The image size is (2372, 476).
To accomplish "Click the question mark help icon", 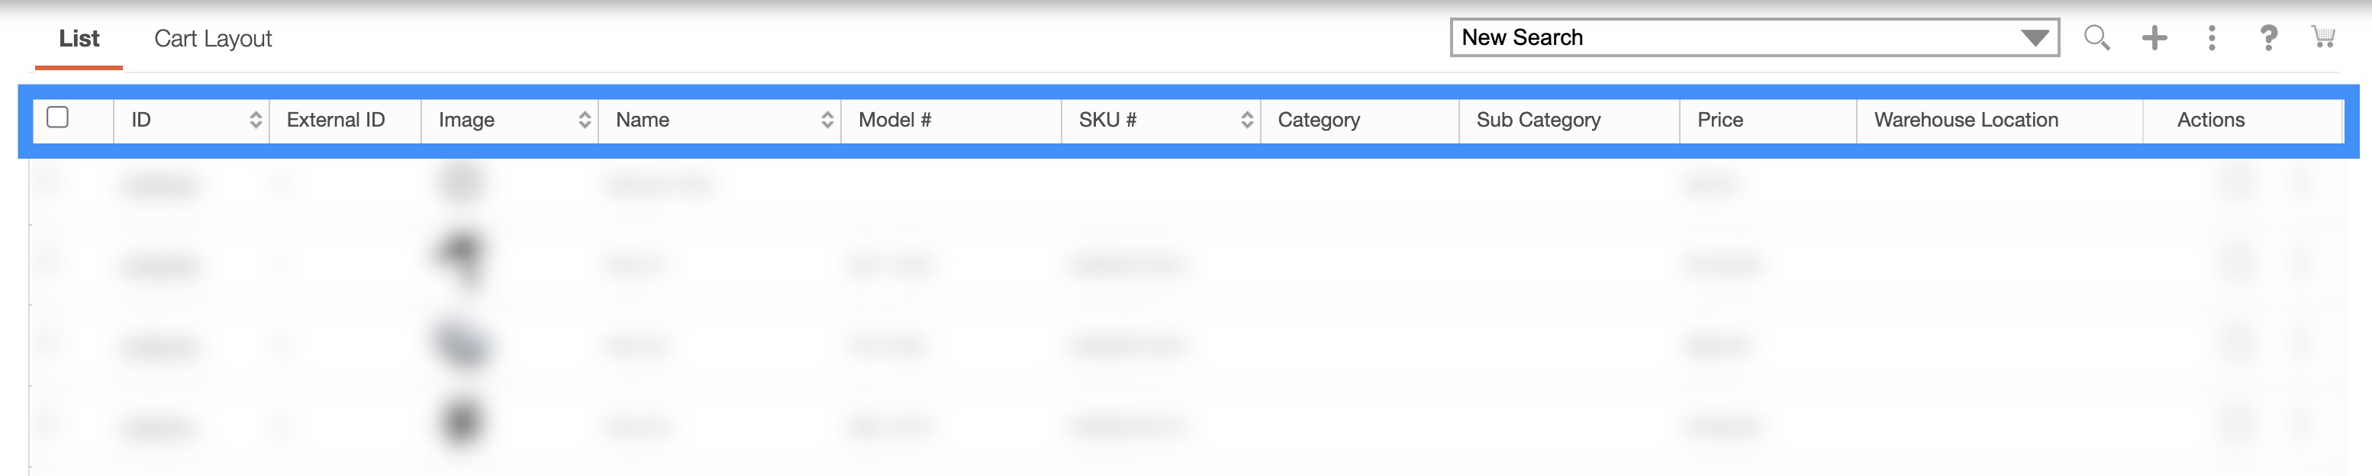I will (x=2268, y=37).
